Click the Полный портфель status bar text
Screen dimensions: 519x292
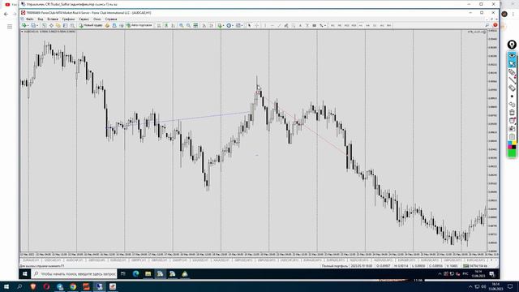[x=335, y=266]
